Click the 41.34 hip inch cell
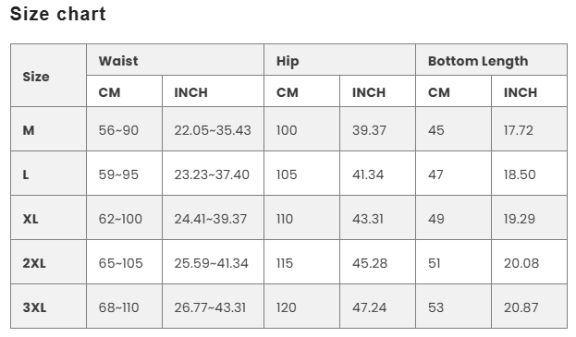The height and width of the screenshot is (337, 576). coord(377,174)
